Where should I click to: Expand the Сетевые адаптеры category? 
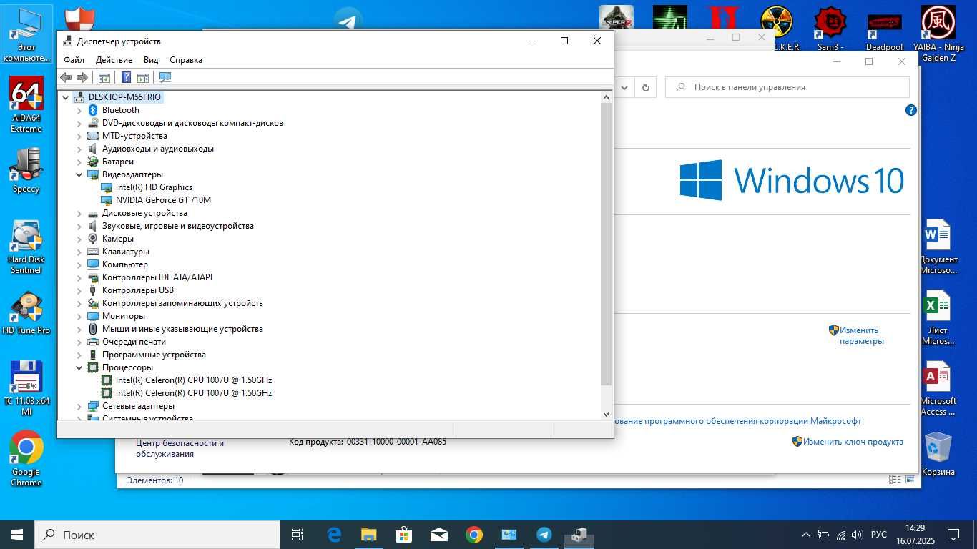click(x=79, y=406)
